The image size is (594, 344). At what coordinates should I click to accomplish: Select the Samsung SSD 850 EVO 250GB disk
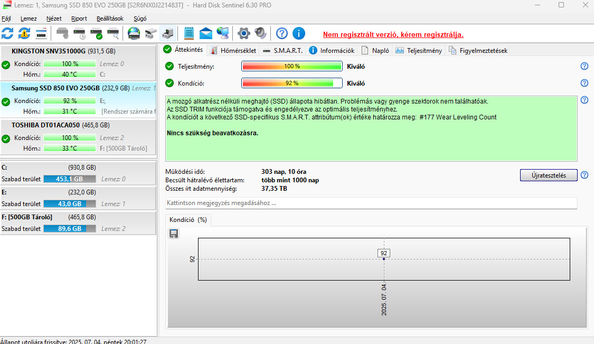pos(78,100)
